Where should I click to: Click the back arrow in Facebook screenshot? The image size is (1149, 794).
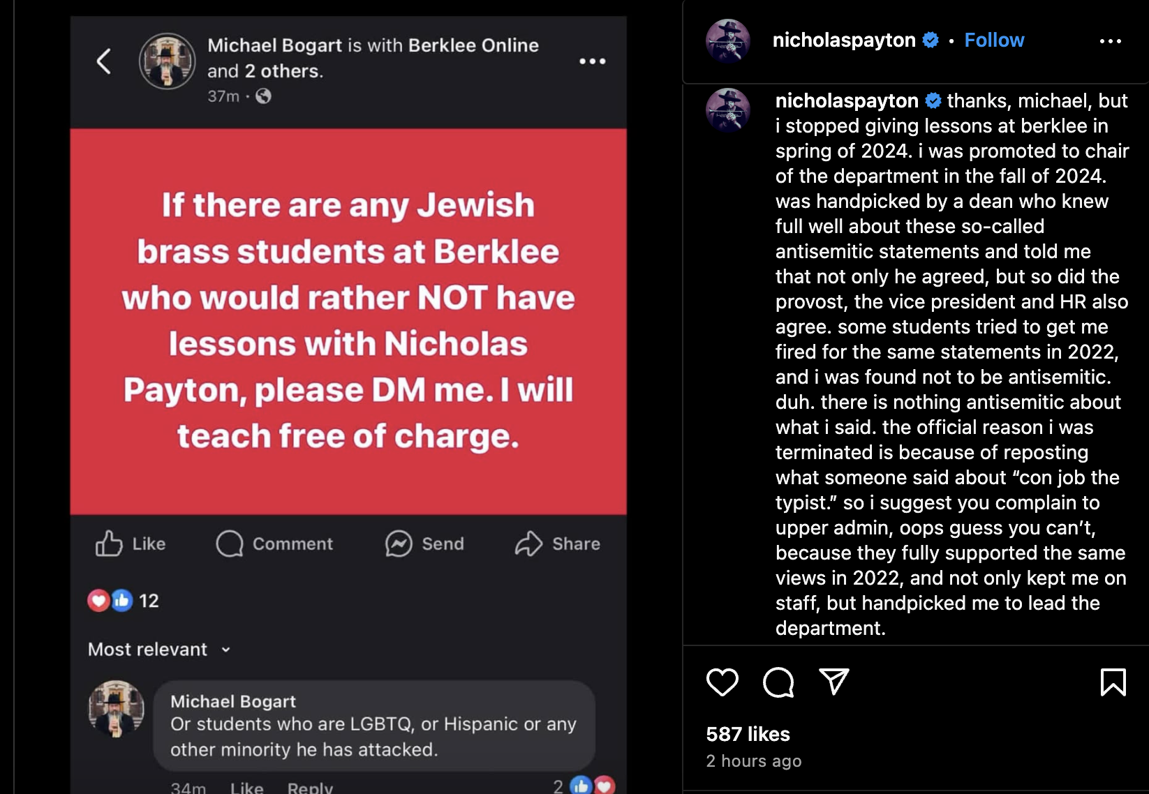(104, 61)
